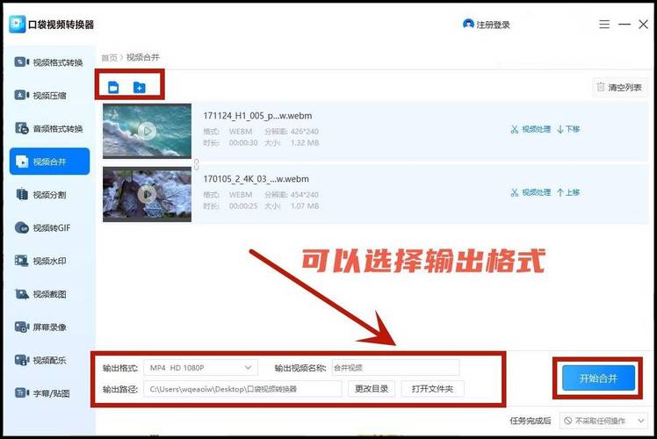Open the 输出格式 MP4 HD 1080P dropdown
The height and width of the screenshot is (439, 657).
tap(201, 368)
